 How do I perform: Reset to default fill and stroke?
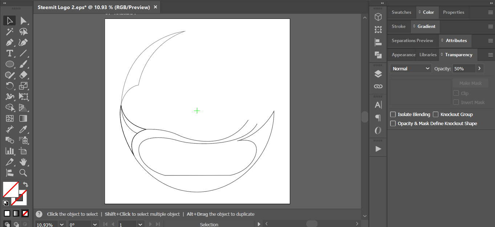point(6,203)
